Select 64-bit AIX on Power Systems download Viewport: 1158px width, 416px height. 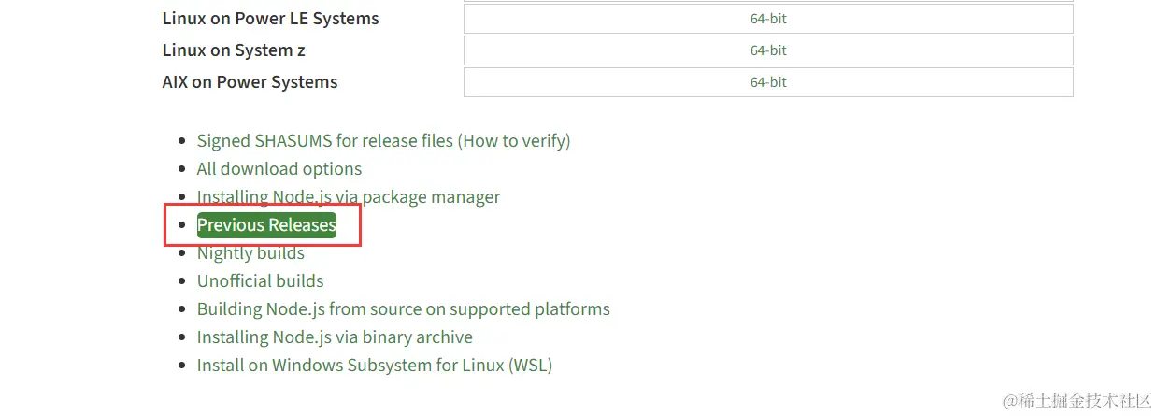[768, 82]
